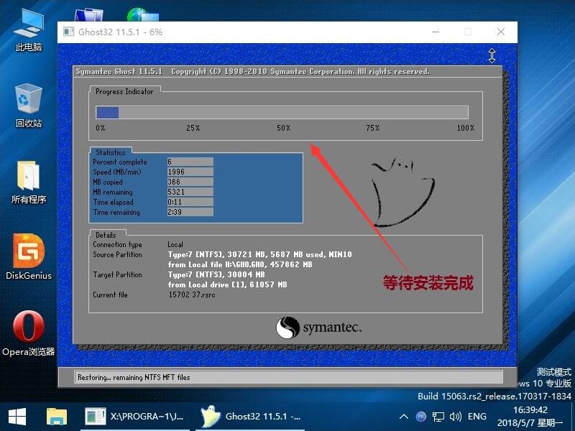Open the 所有程序 folder icon

coord(28,182)
